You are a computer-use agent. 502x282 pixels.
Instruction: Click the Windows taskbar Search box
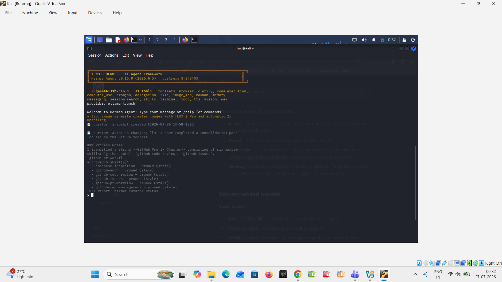pyautogui.click(x=139, y=274)
